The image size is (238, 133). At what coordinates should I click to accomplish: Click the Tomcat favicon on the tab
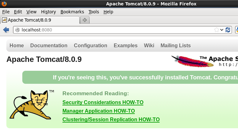4,20
